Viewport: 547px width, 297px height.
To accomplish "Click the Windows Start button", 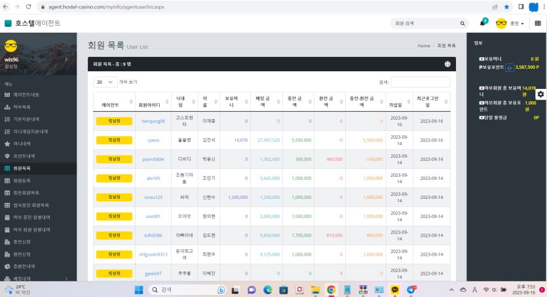I will click(139, 289).
